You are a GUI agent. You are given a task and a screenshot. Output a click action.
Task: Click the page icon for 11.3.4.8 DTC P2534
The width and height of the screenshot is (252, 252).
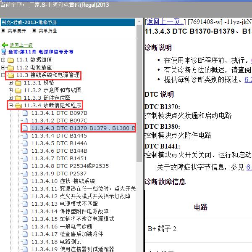tap(25, 166)
